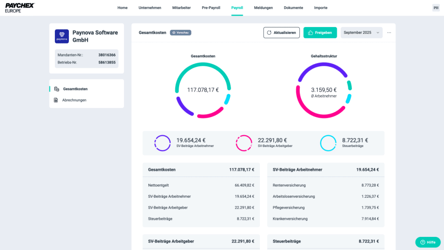Image resolution: width=444 pixels, height=250 pixels.
Task: Open the PH user avatar menu
Action: [x=436, y=8]
